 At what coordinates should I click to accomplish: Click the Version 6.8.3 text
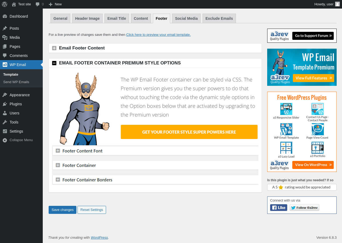click(x=327, y=238)
